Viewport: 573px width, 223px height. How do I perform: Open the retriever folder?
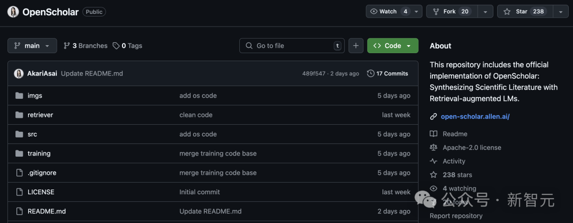(40, 115)
